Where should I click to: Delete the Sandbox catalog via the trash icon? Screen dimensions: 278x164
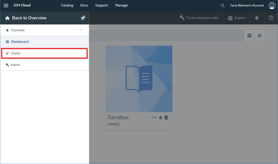coord(166,118)
